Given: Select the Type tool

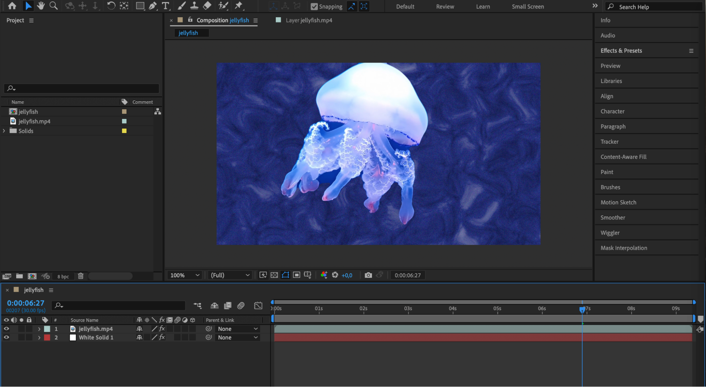Looking at the screenshot, I should (x=165, y=6).
